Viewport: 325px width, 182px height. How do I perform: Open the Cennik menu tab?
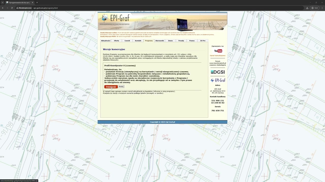click(x=127, y=41)
